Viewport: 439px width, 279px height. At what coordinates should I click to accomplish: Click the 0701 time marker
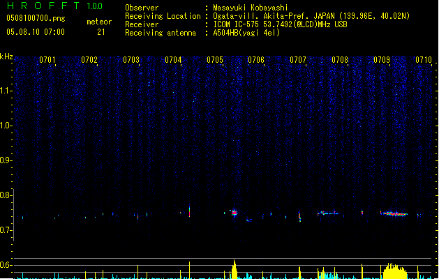(47, 60)
